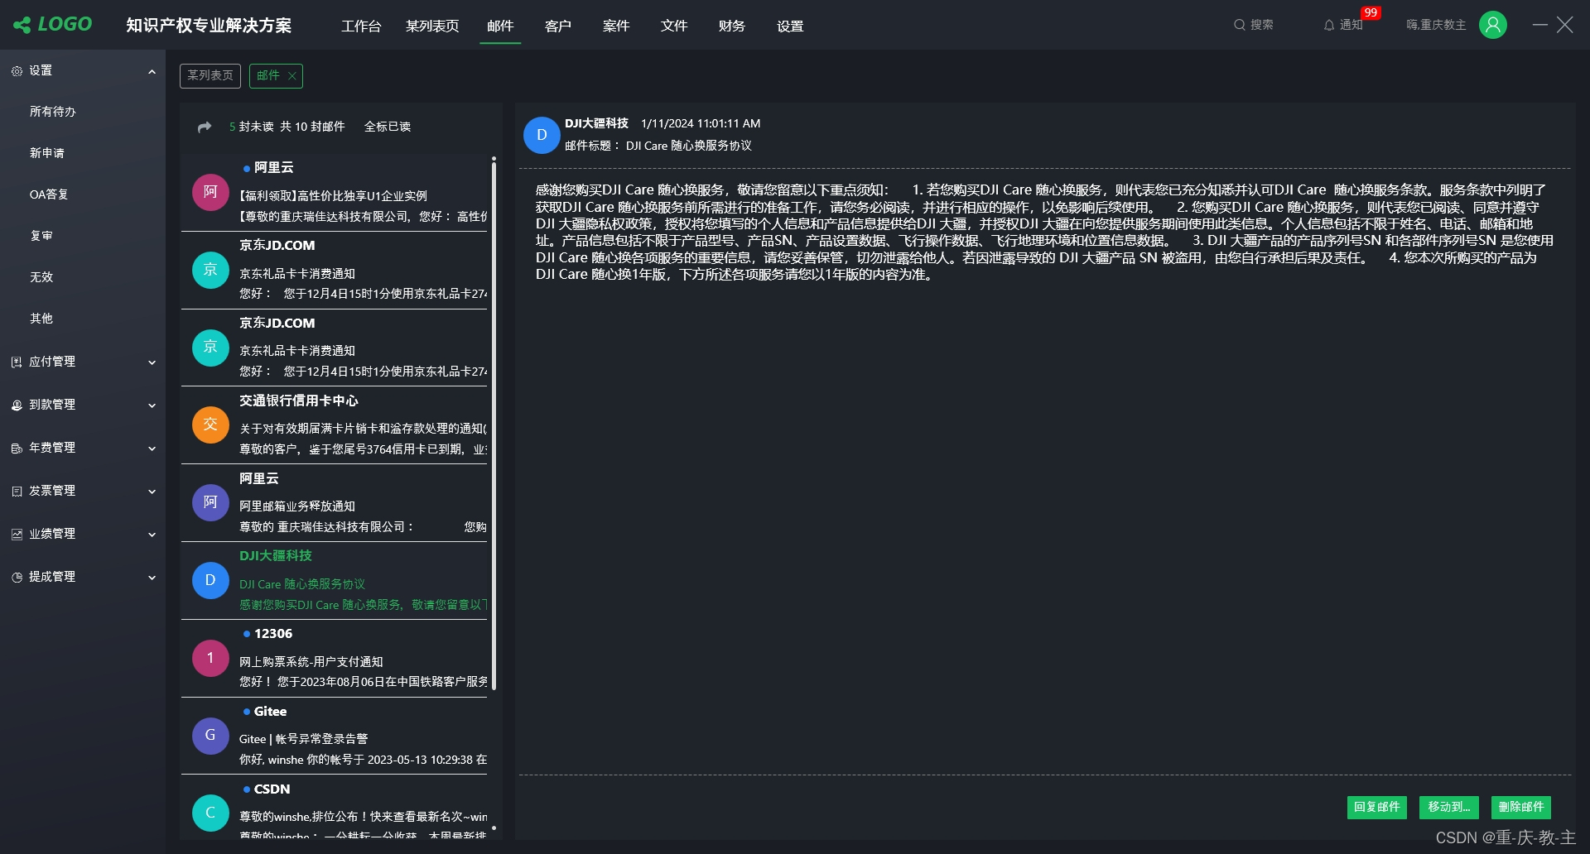Click the CSDN C avatar
The image size is (1590, 854).
pos(210,813)
